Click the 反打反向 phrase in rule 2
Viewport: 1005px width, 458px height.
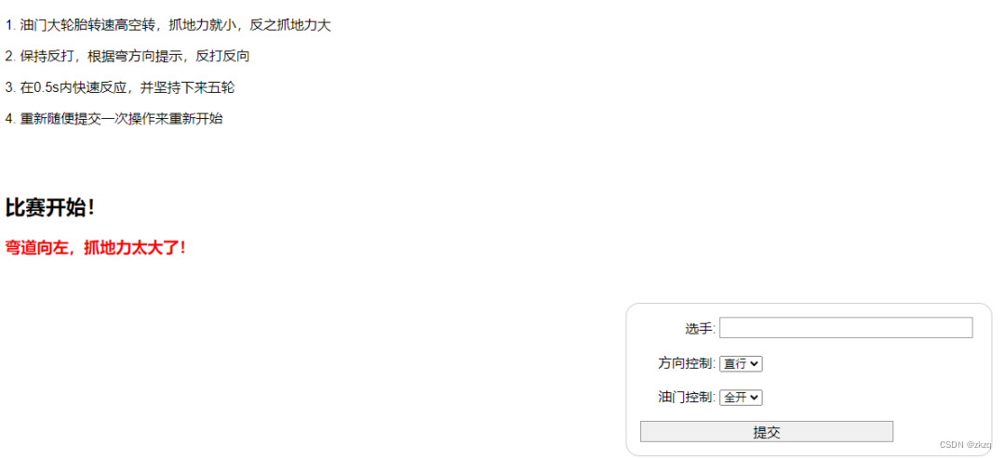222,57
